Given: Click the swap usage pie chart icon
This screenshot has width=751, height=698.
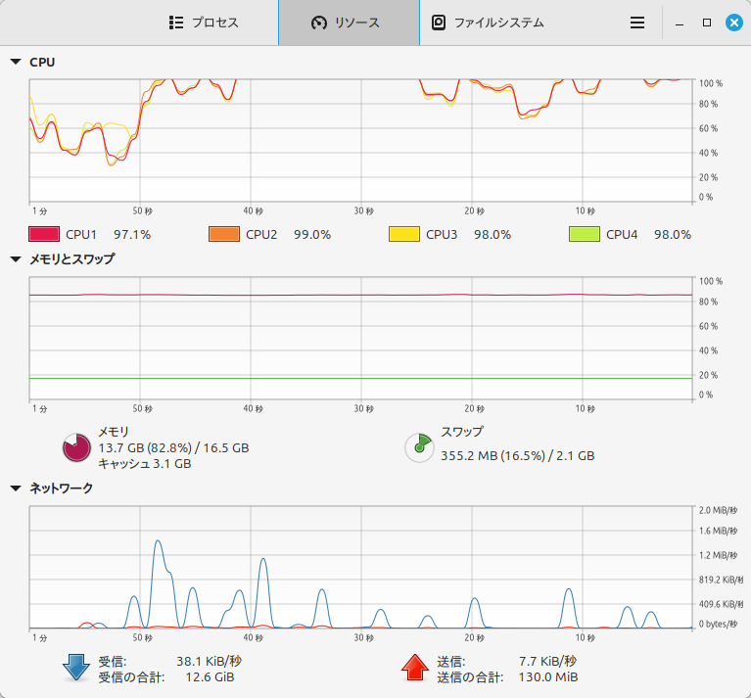Looking at the screenshot, I should pyautogui.click(x=419, y=447).
